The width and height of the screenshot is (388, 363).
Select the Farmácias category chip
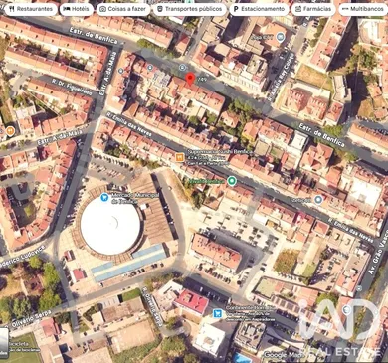point(313,9)
